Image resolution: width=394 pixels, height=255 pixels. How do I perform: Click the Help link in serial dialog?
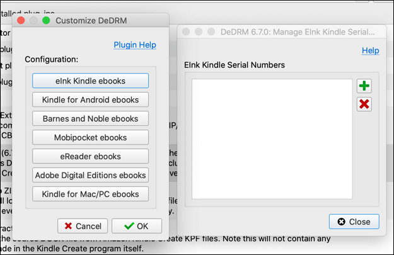[371, 50]
